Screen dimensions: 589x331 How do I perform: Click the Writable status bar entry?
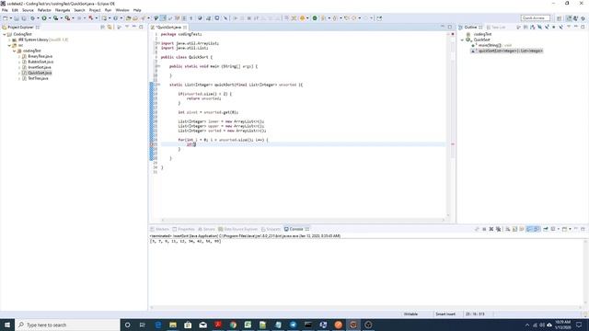(x=410, y=314)
